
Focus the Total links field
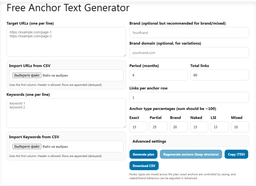point(219,75)
